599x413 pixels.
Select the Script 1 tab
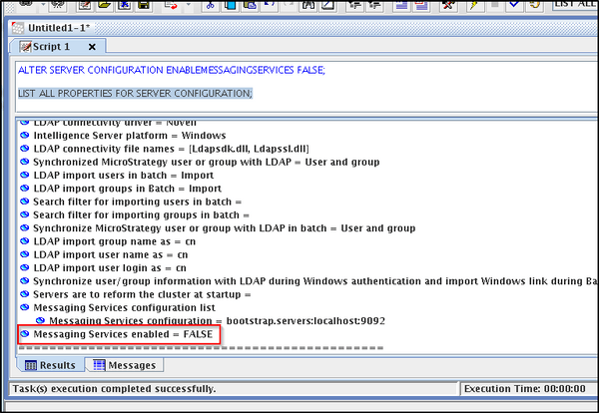click(x=52, y=47)
